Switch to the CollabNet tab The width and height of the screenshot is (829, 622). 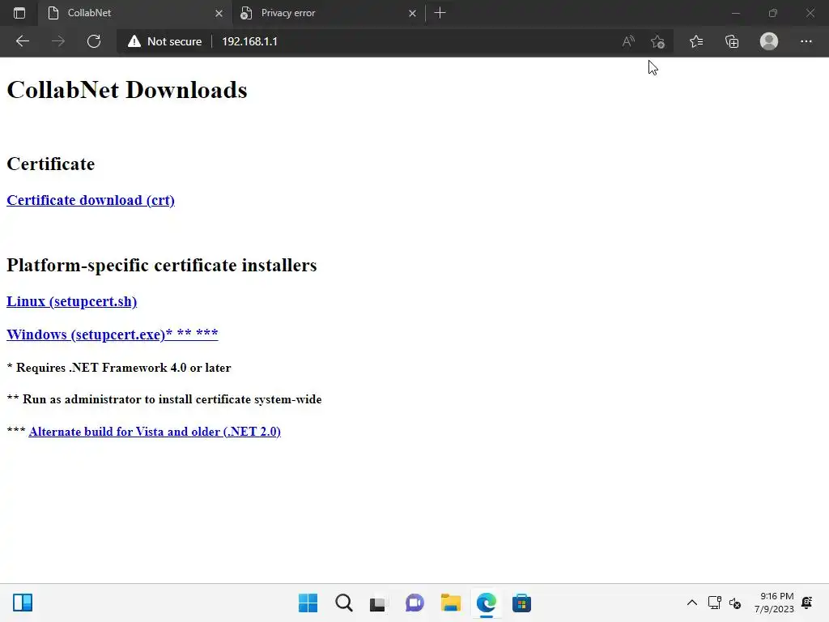[x=135, y=13]
